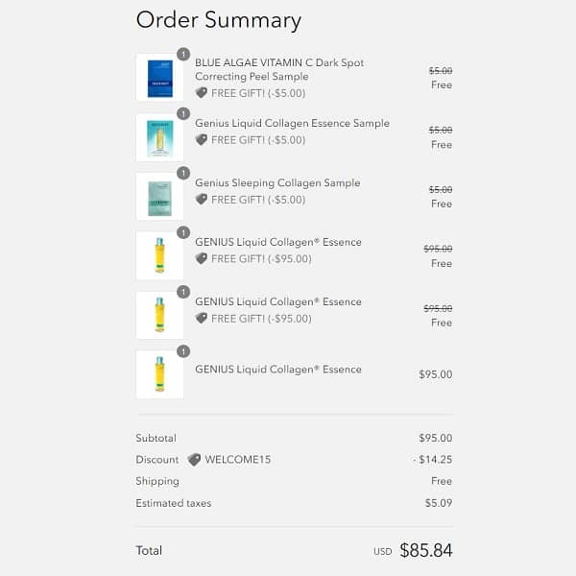Viewport: 576px width, 576px height.
Task: Click the Estimated taxes $5.09 amount
Action: point(438,503)
